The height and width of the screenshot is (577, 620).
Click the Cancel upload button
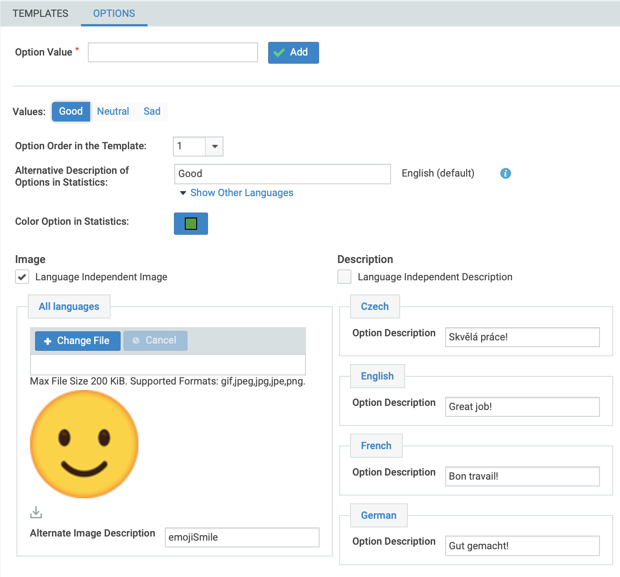click(155, 341)
